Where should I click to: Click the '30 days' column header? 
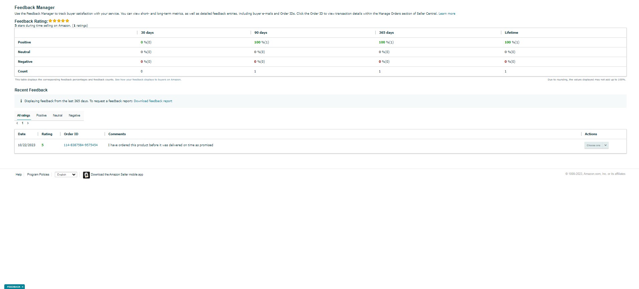coord(147,33)
